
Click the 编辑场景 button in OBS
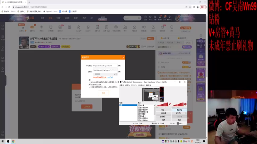164,113
